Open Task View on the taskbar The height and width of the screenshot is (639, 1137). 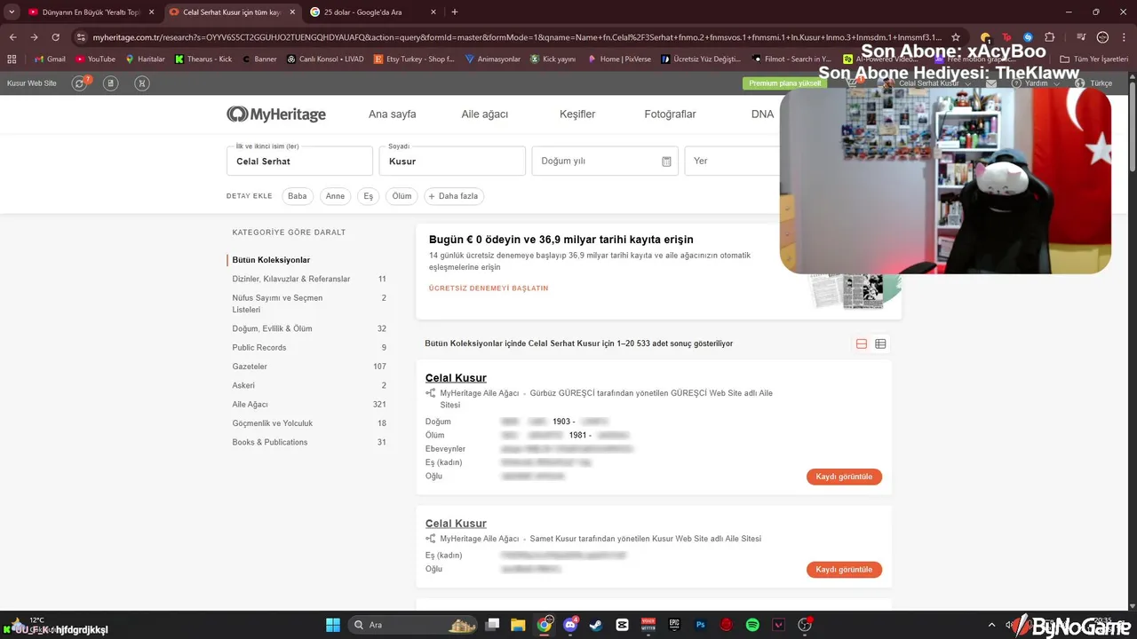(492, 625)
